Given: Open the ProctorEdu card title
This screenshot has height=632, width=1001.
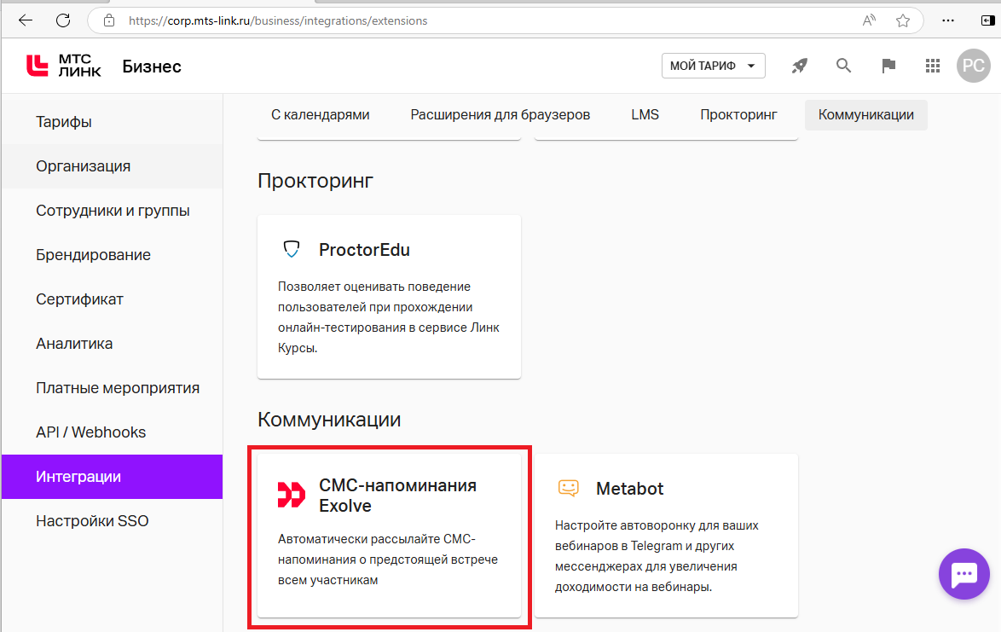Looking at the screenshot, I should tap(365, 250).
